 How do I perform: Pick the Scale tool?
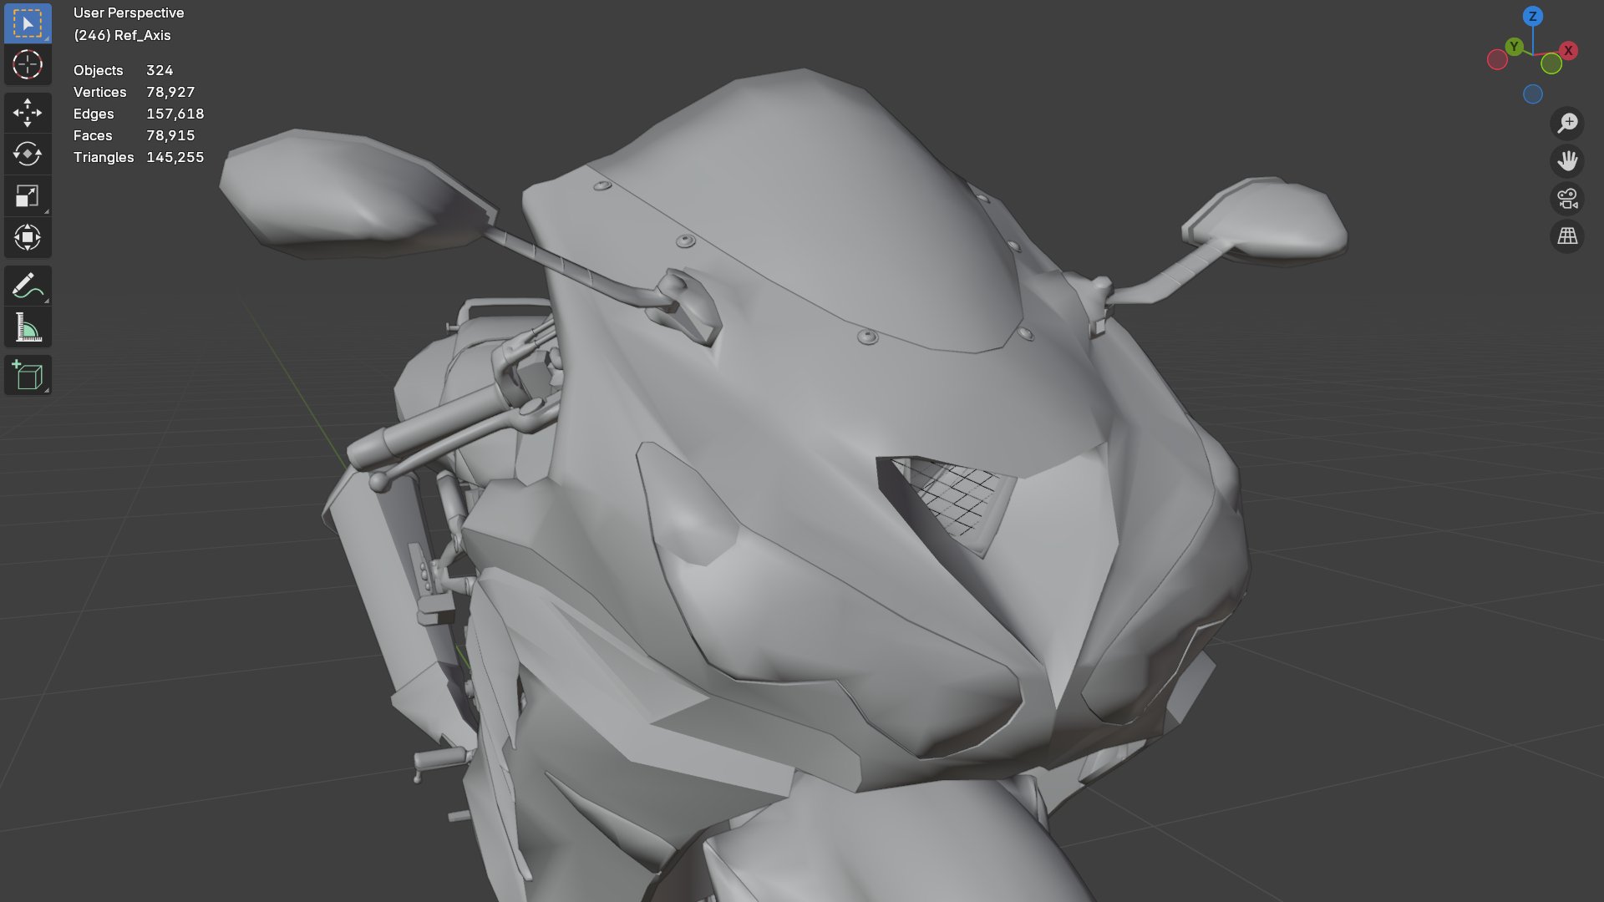tap(28, 196)
